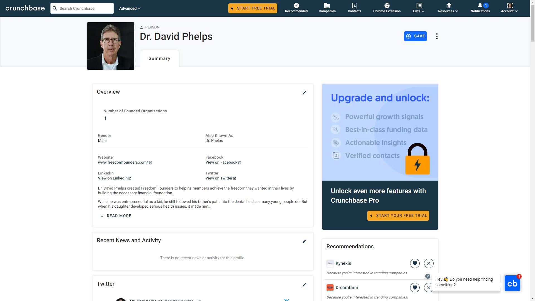Open the Account menu
Viewport: 535px width, 301px height.
click(509, 8)
